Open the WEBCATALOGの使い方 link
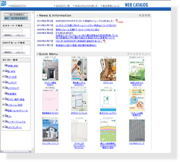Screen dimensions: 180x162 pyautogui.click(x=86, y=6)
